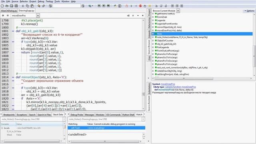Click the code editor vertical scrollbar thumb
256x144 pixels.
tap(143, 94)
